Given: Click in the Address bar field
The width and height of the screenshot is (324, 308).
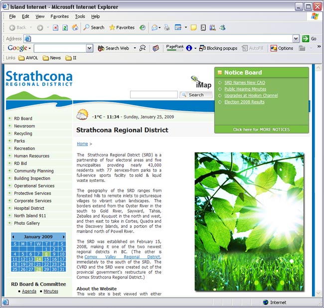Looking at the screenshot, I should [x=159, y=39].
